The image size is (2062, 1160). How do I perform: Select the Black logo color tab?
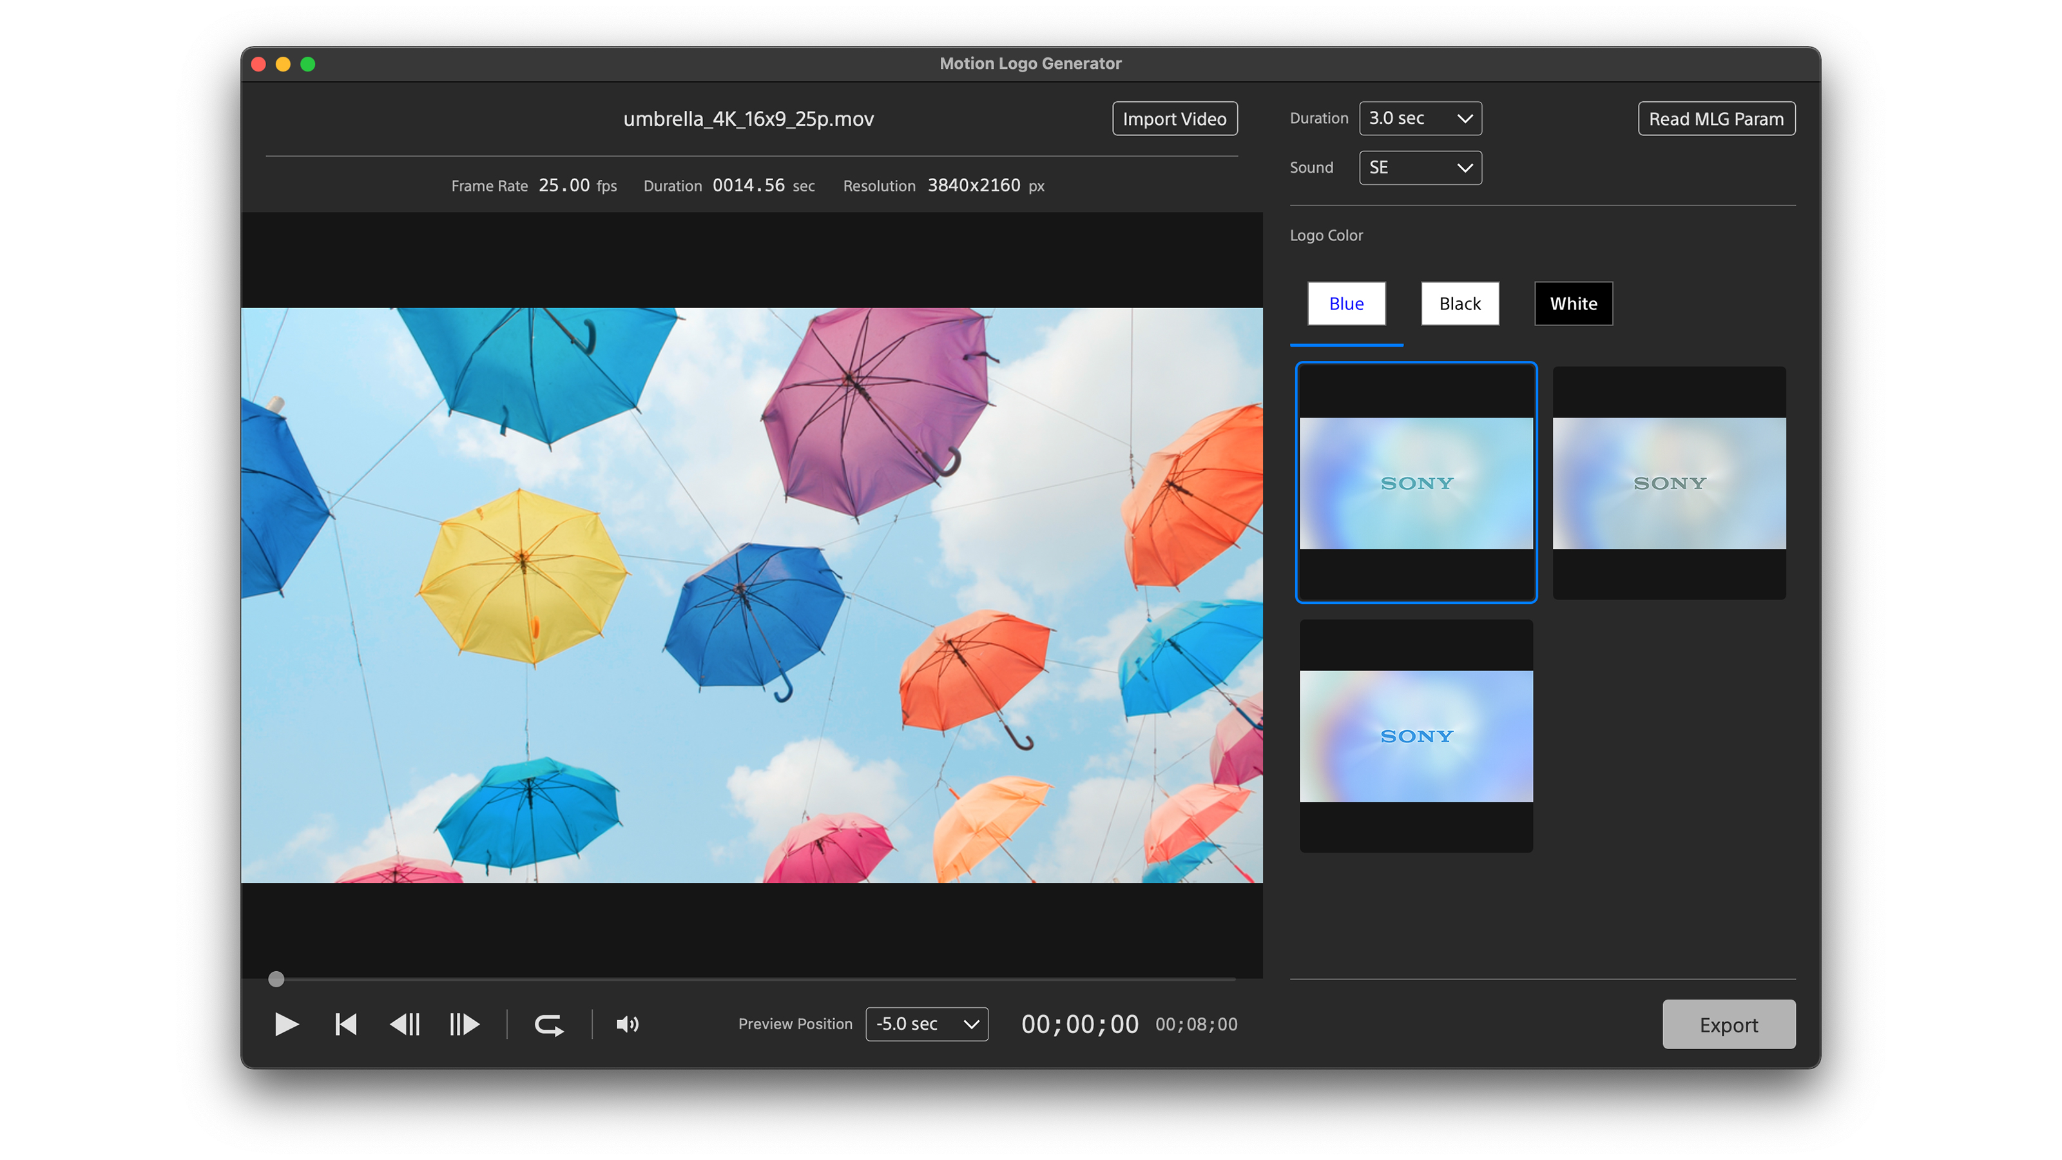point(1460,304)
